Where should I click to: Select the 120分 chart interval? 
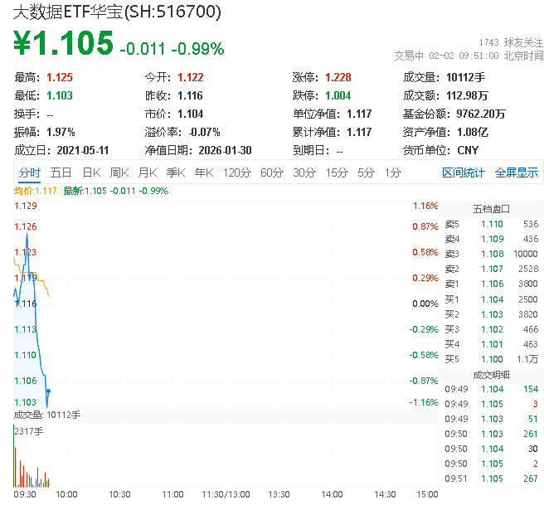pyautogui.click(x=236, y=172)
